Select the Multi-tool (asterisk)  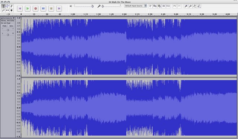pos(12,10)
